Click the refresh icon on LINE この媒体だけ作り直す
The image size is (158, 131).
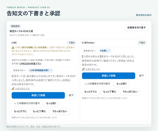point(15,103)
